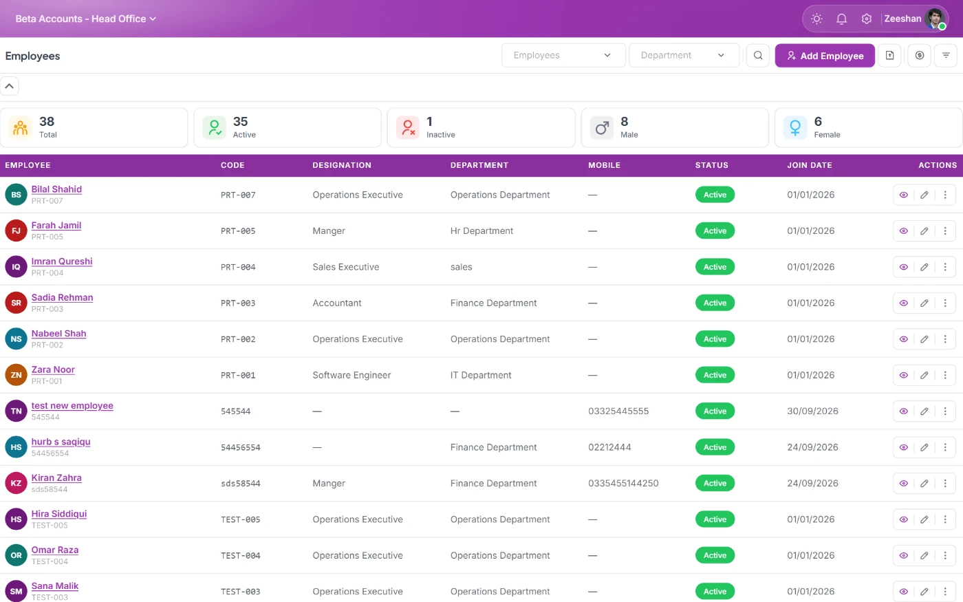Open more options for Hira Siddiqui
Image resolution: width=963 pixels, height=602 pixels.
(945, 519)
